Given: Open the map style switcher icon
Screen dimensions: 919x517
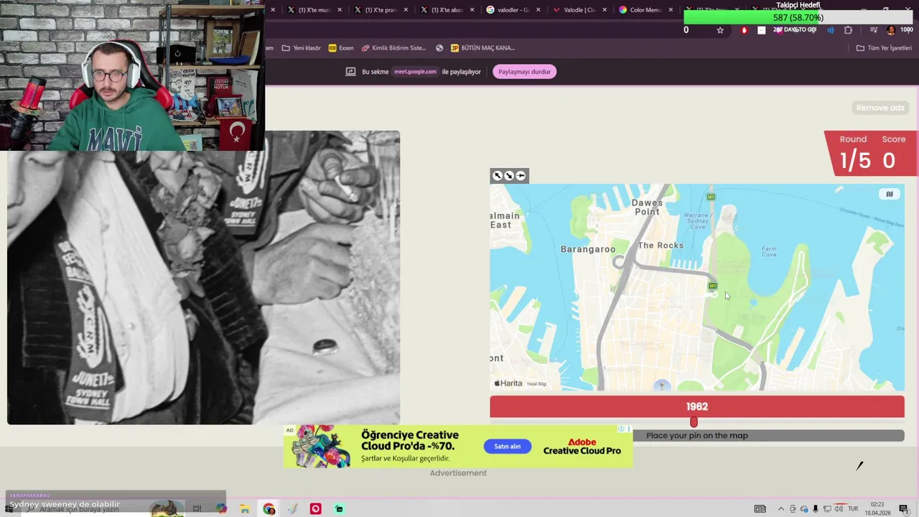Looking at the screenshot, I should pyautogui.click(x=889, y=194).
